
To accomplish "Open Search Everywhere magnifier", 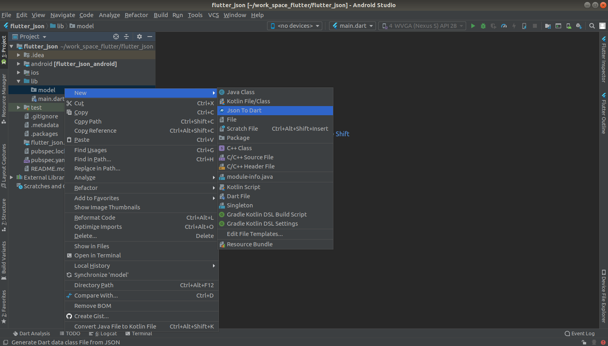I will [592, 26].
